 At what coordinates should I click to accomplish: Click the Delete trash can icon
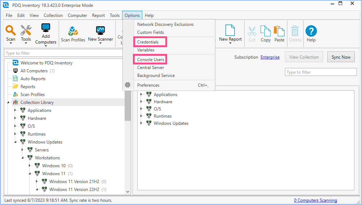coord(295,31)
